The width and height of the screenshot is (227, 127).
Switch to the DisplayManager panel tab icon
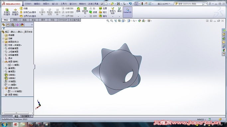pyautogui.click(x=22, y=25)
